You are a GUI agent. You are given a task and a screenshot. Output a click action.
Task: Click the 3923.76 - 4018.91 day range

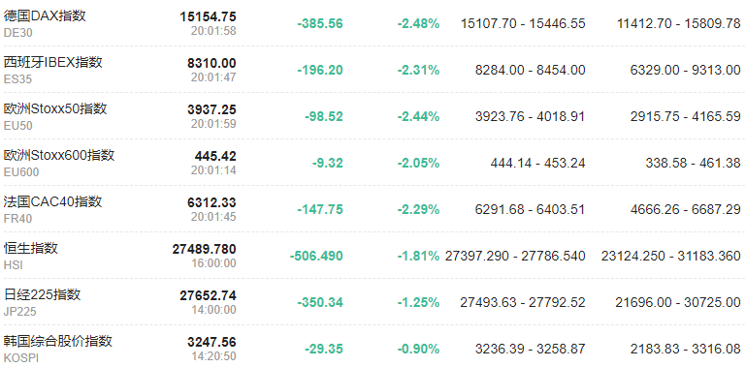pyautogui.click(x=531, y=117)
